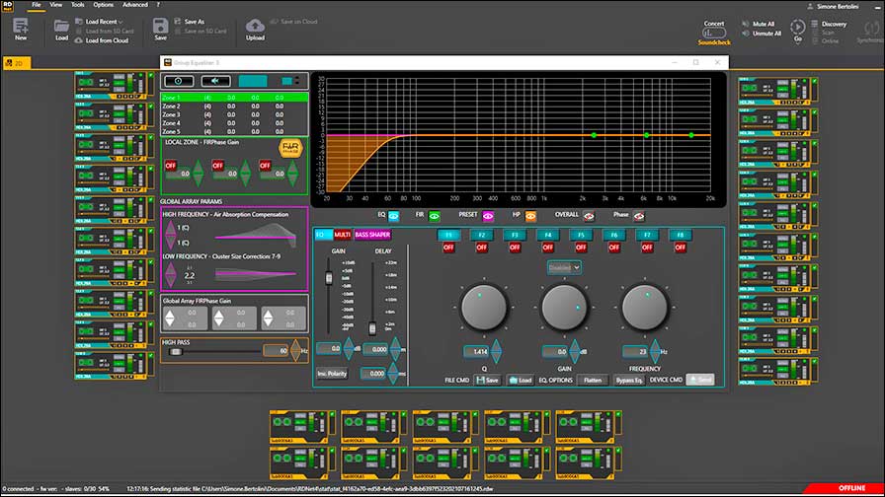Click first Global Array FIRPhase Gain stepper

point(170,319)
